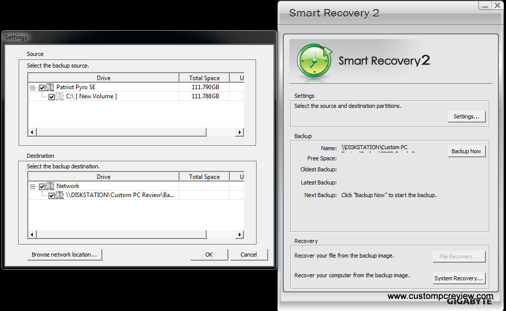Select the Patriot Pyro SE drive row
Viewport: 506px width, 311px height.
click(136, 87)
